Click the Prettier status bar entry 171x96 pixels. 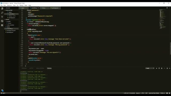(163, 93)
